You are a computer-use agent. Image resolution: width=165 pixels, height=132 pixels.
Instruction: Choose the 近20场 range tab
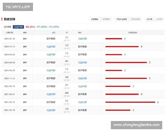tap(159, 19)
